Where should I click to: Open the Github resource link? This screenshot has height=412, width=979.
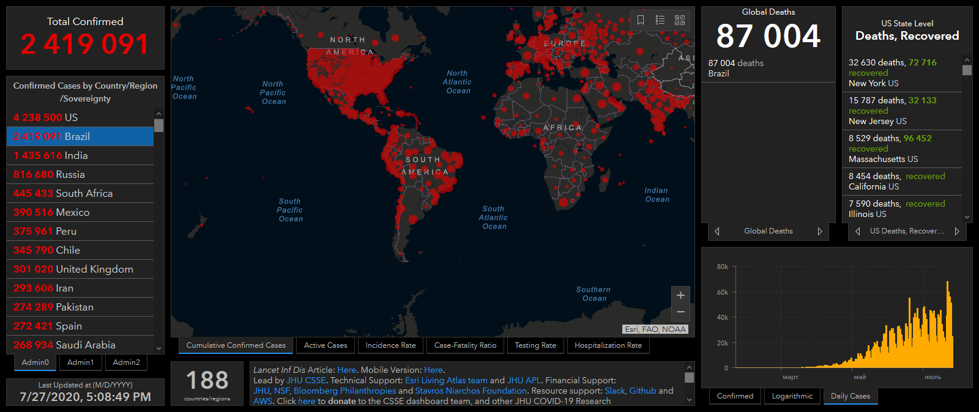(x=642, y=391)
